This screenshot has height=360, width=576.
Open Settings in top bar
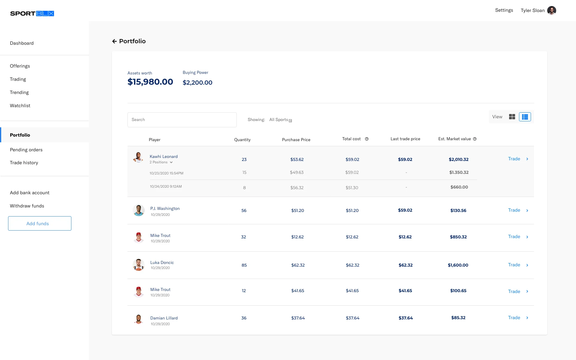(504, 10)
